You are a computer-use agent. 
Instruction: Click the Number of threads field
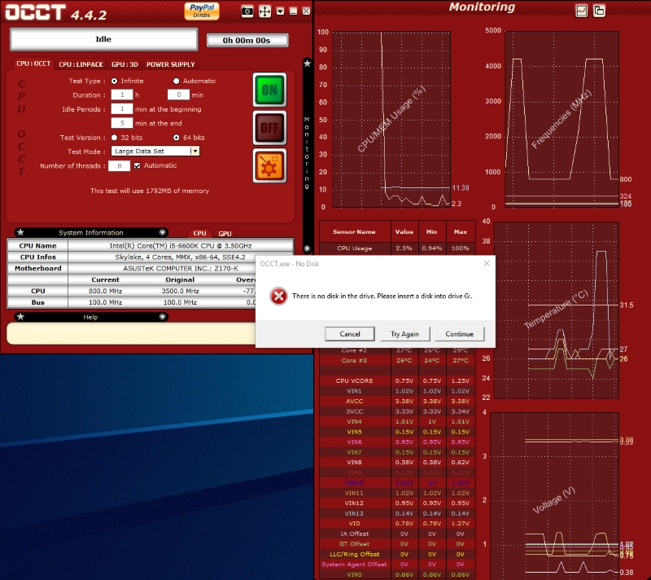click(x=119, y=166)
